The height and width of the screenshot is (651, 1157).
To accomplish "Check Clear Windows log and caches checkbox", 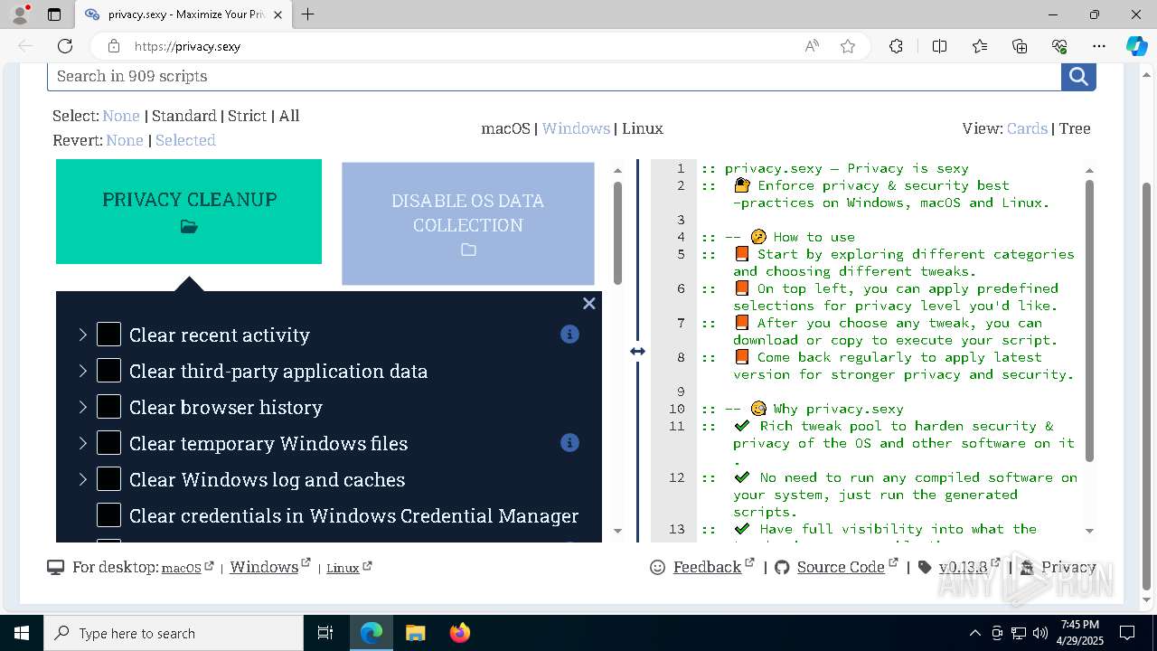I will point(108,479).
